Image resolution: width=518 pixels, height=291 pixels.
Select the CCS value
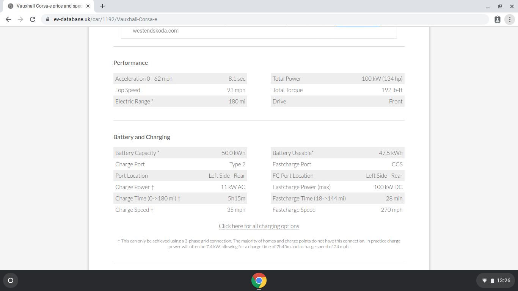click(x=397, y=164)
